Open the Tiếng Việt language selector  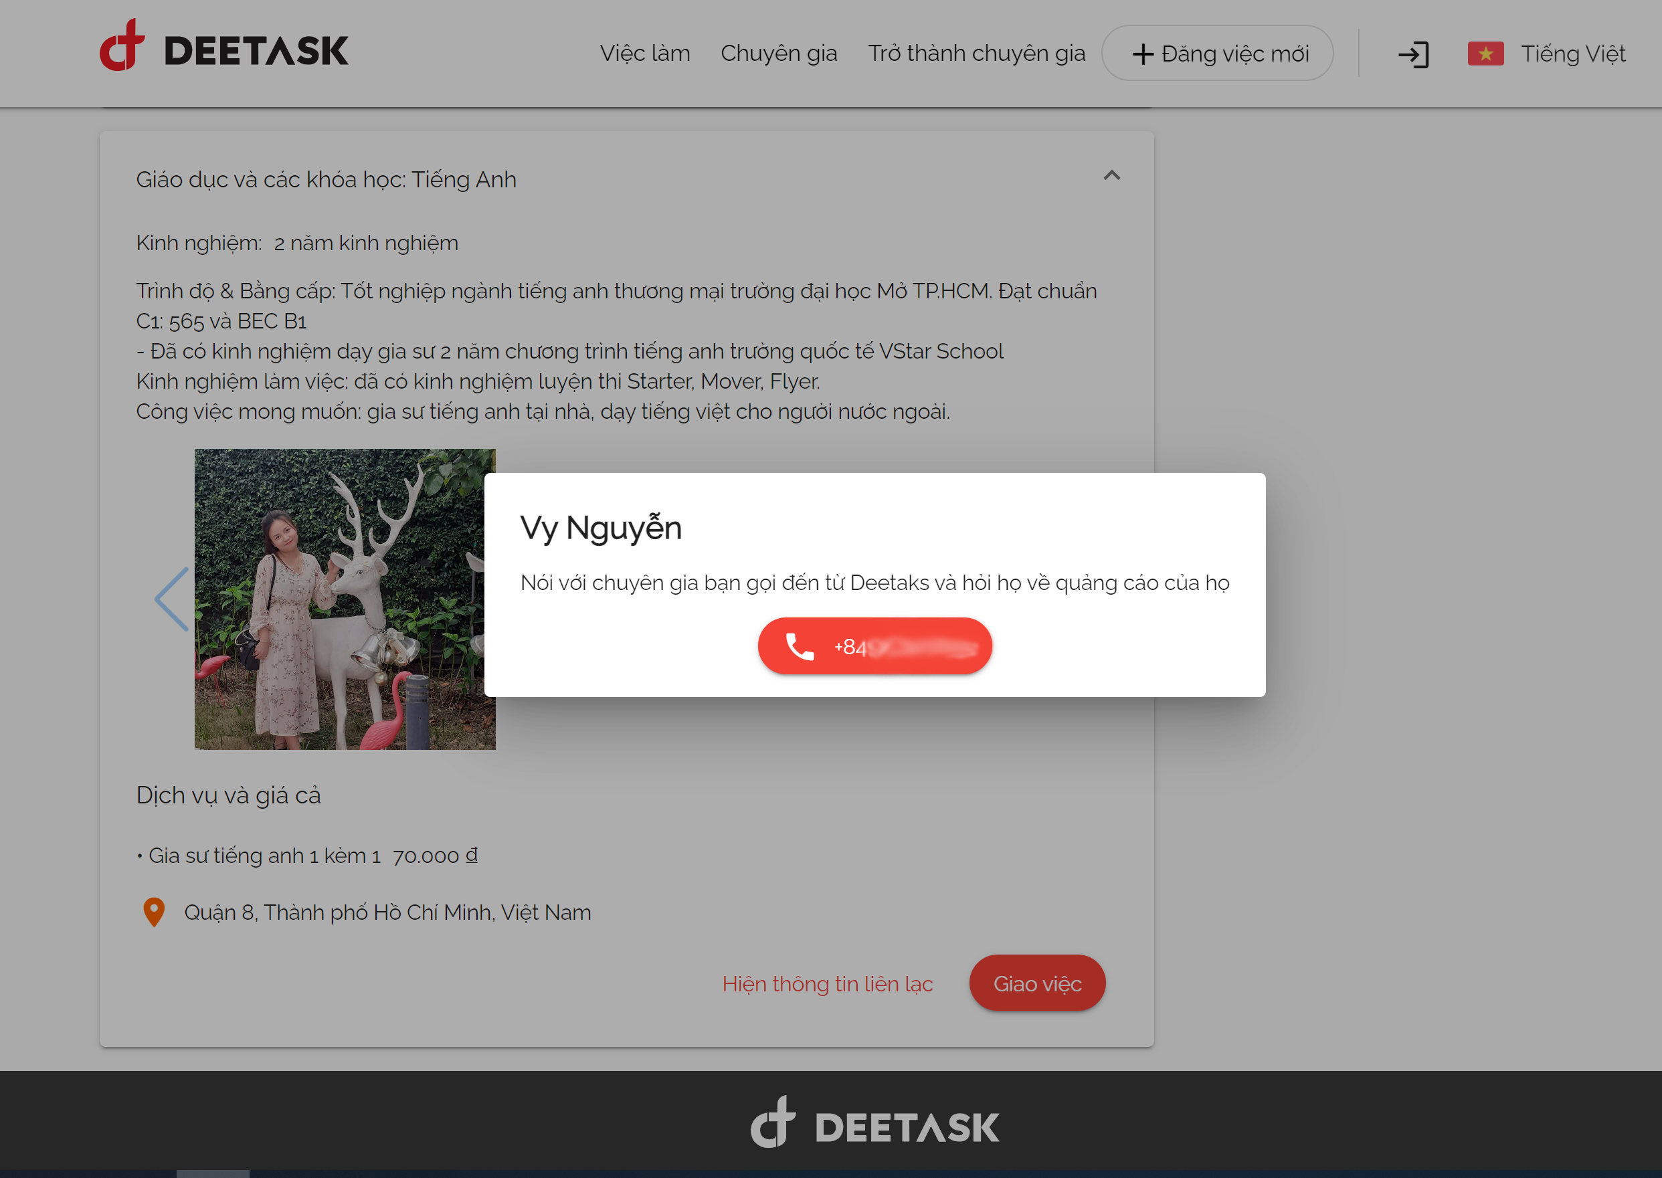pos(1572,54)
